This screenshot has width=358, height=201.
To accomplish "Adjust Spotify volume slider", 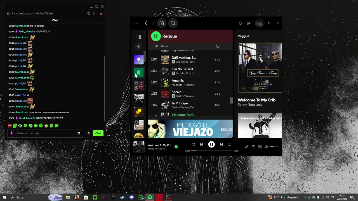I will pos(274,147).
